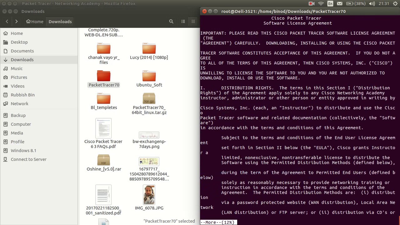
Task: Select the PacketTracer70_64bit_linux.tar.gz archive icon
Action: pos(149,98)
